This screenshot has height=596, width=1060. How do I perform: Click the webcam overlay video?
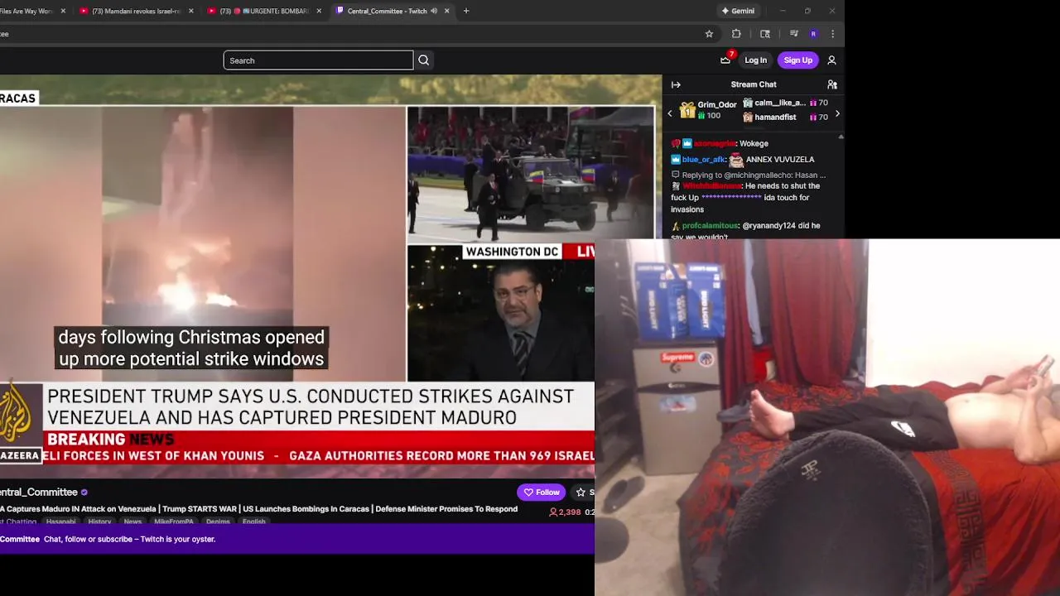coord(827,417)
